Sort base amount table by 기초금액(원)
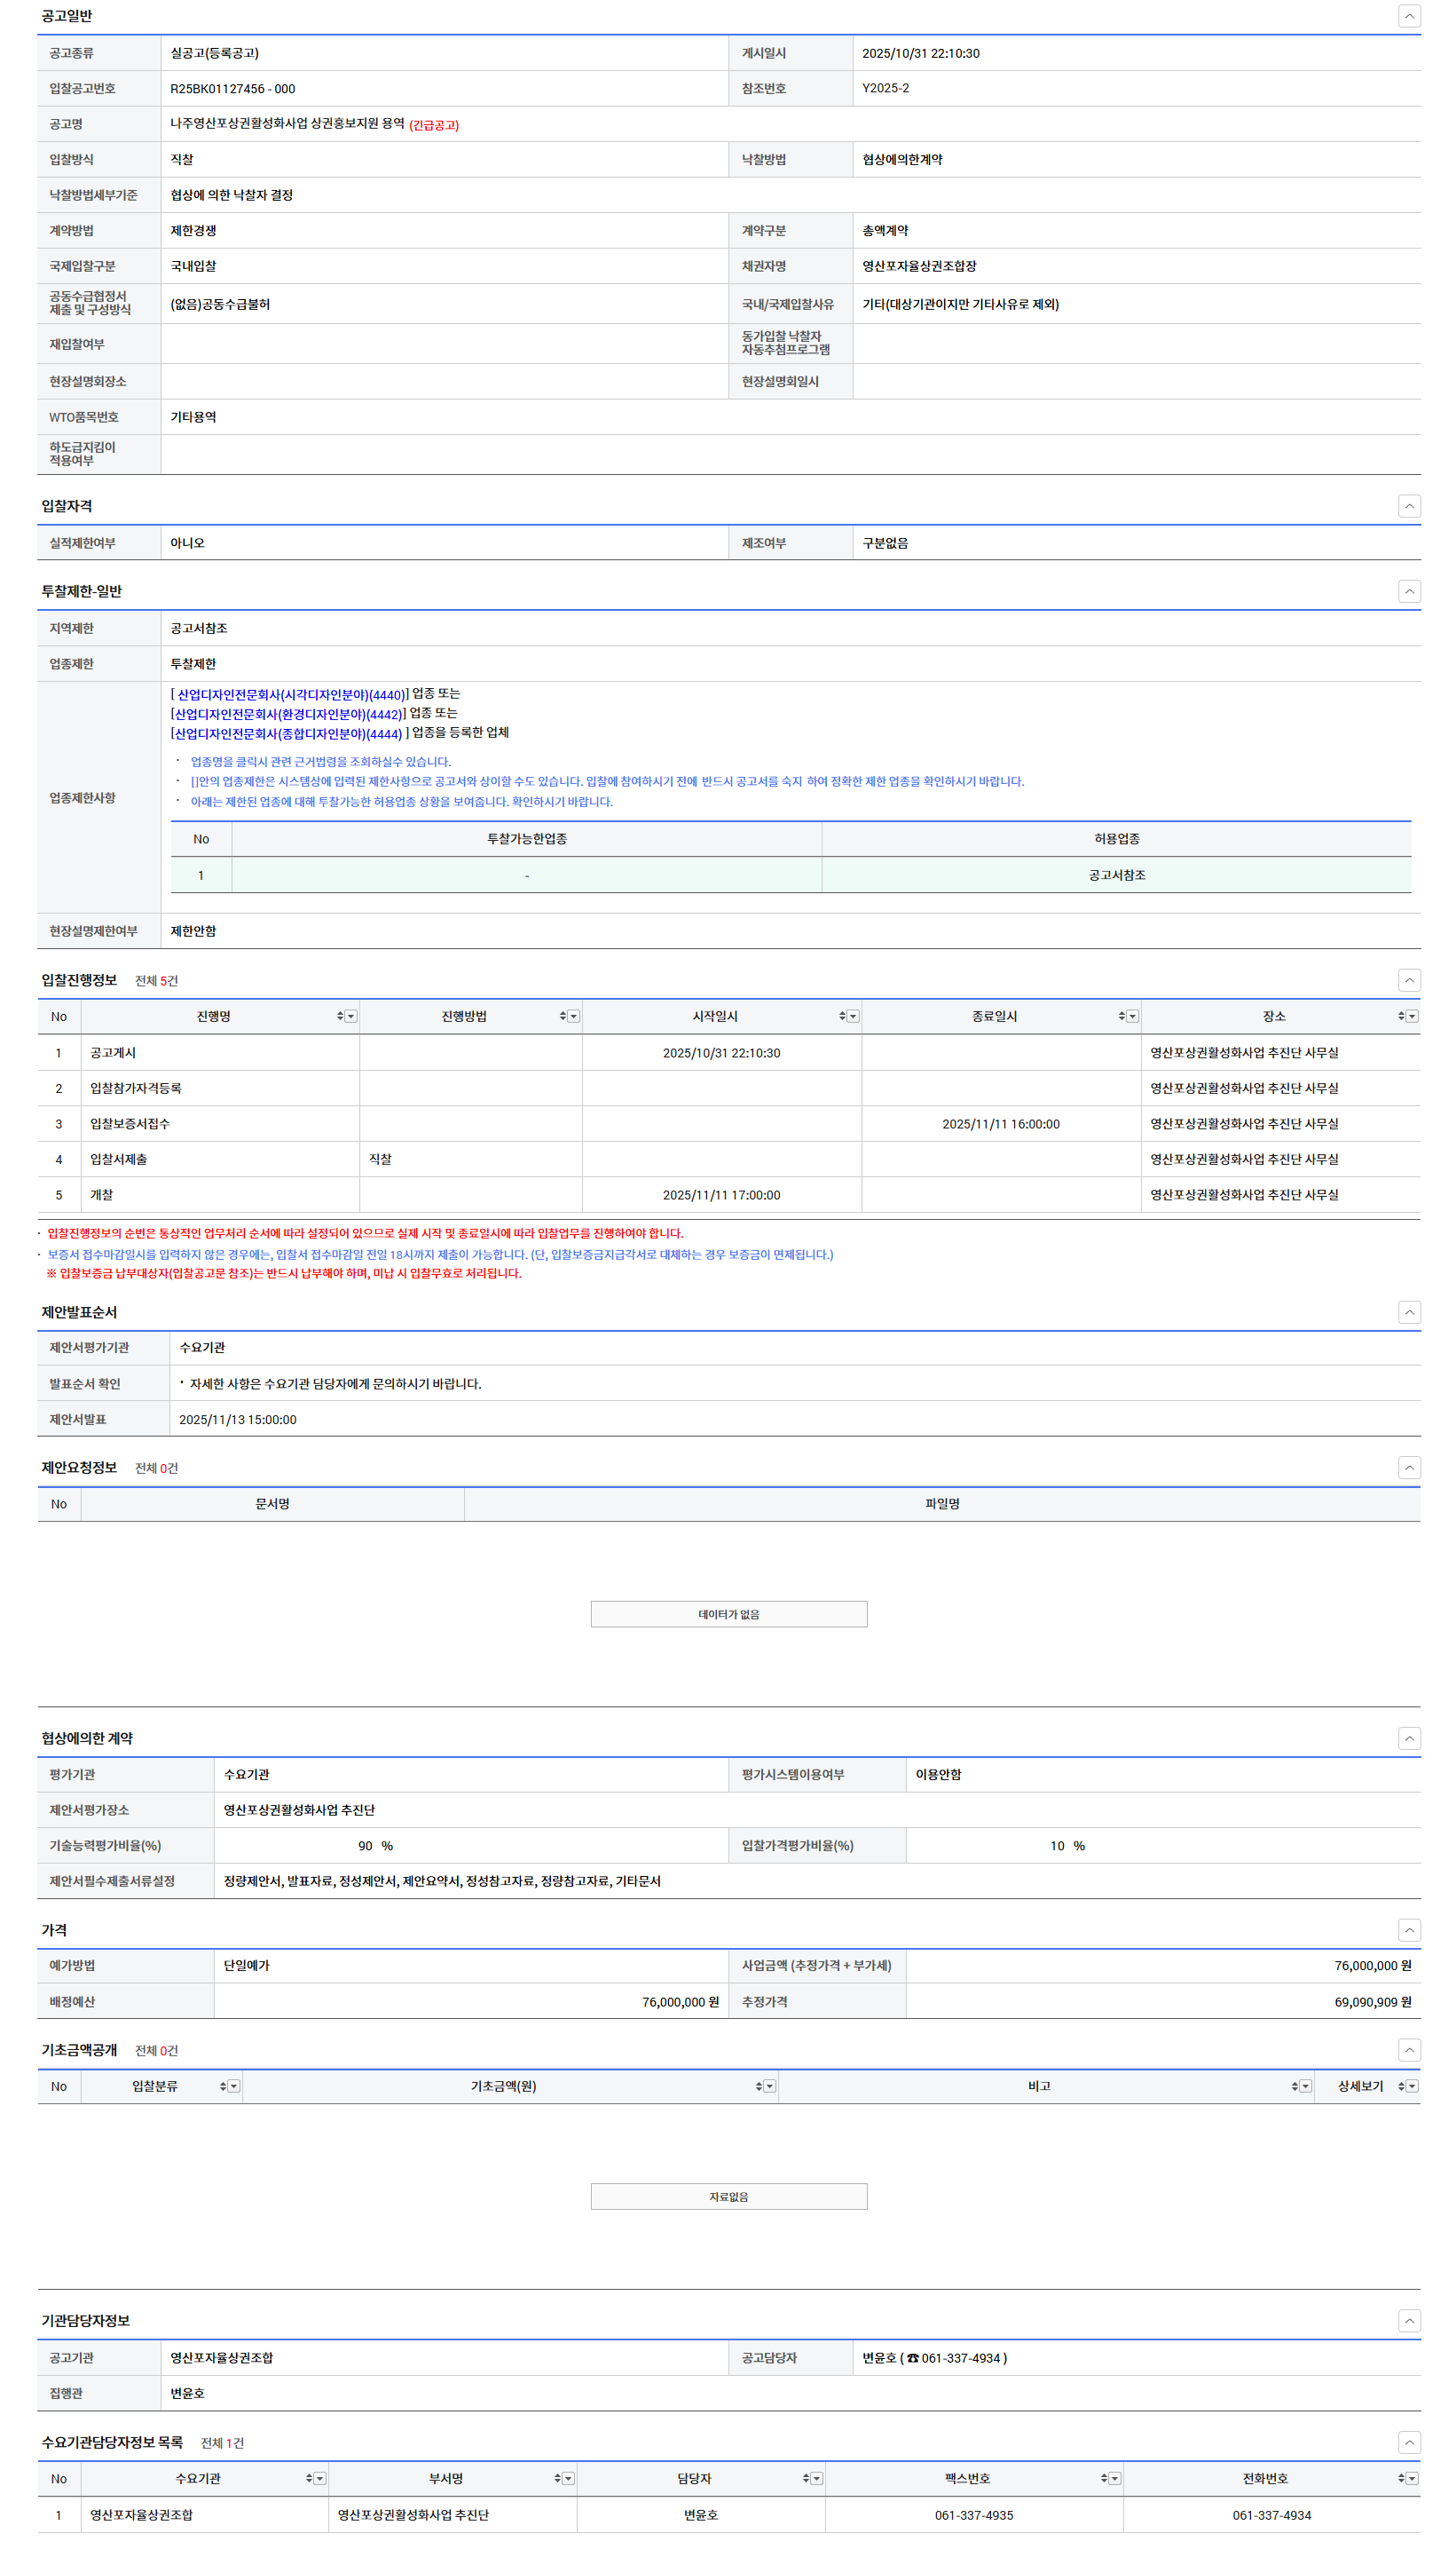The width and height of the screenshot is (1456, 2565). 758,2086
